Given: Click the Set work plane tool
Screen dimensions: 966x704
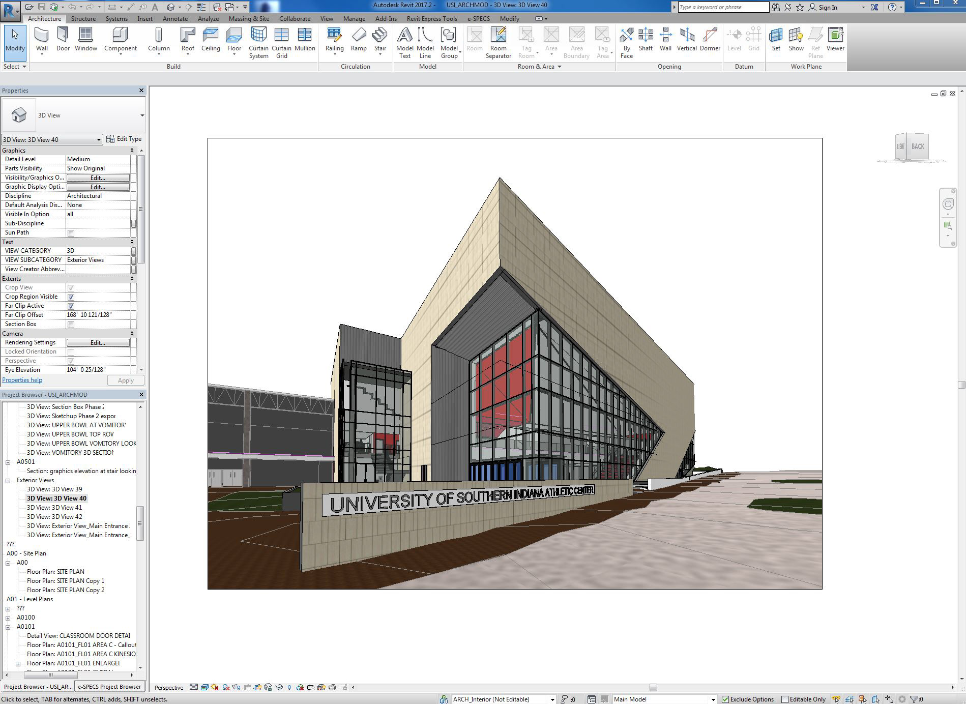Looking at the screenshot, I should tap(776, 40).
